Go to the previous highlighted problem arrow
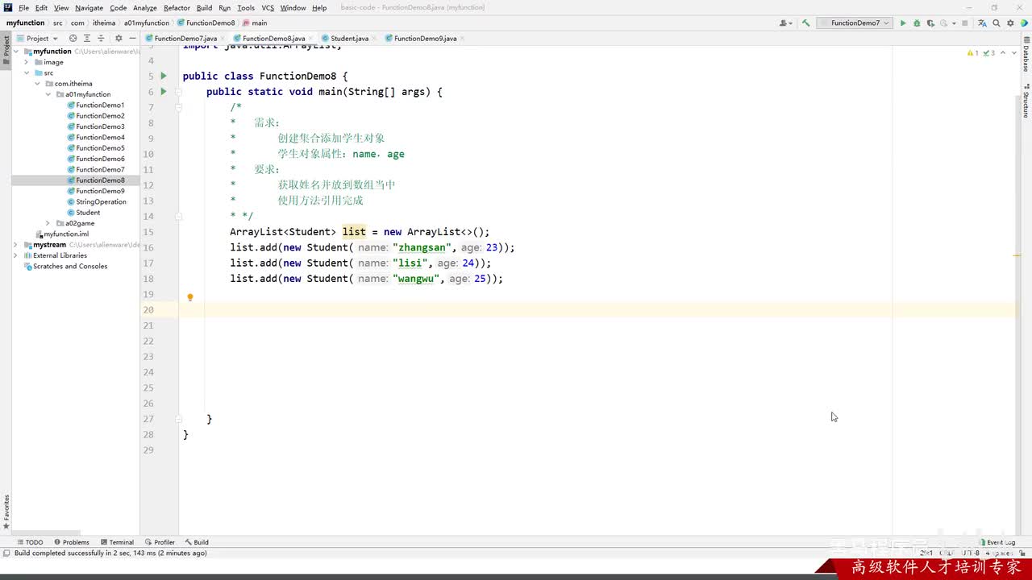Screen dimensions: 1032x580 tap(1003, 53)
